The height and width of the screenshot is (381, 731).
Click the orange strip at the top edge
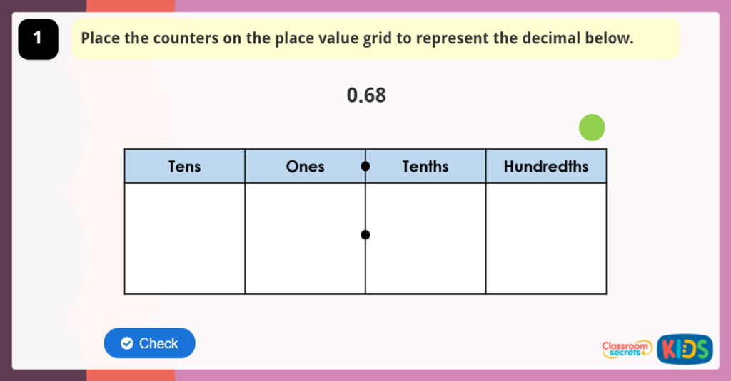pyautogui.click(x=130, y=5)
